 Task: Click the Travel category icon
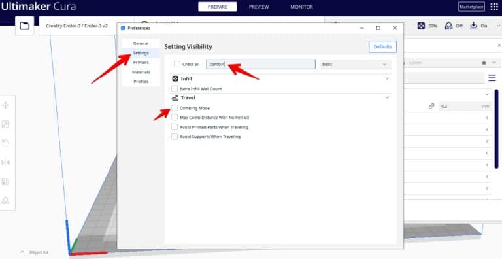175,97
